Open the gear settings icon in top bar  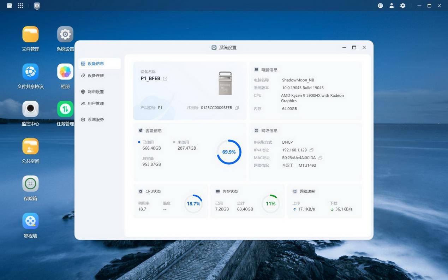pos(403,6)
